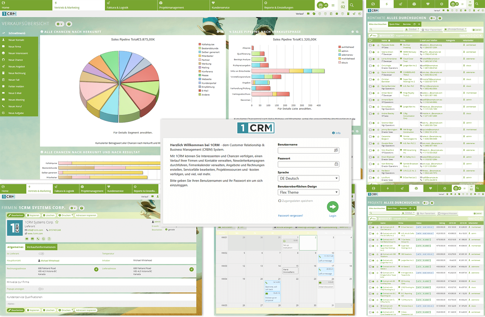The image size is (485, 317).
Task: Open the Global dropdown in Projekte window
Action: [408, 213]
